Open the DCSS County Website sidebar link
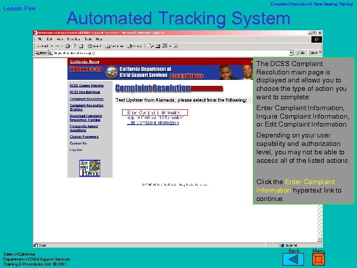 click(x=86, y=86)
